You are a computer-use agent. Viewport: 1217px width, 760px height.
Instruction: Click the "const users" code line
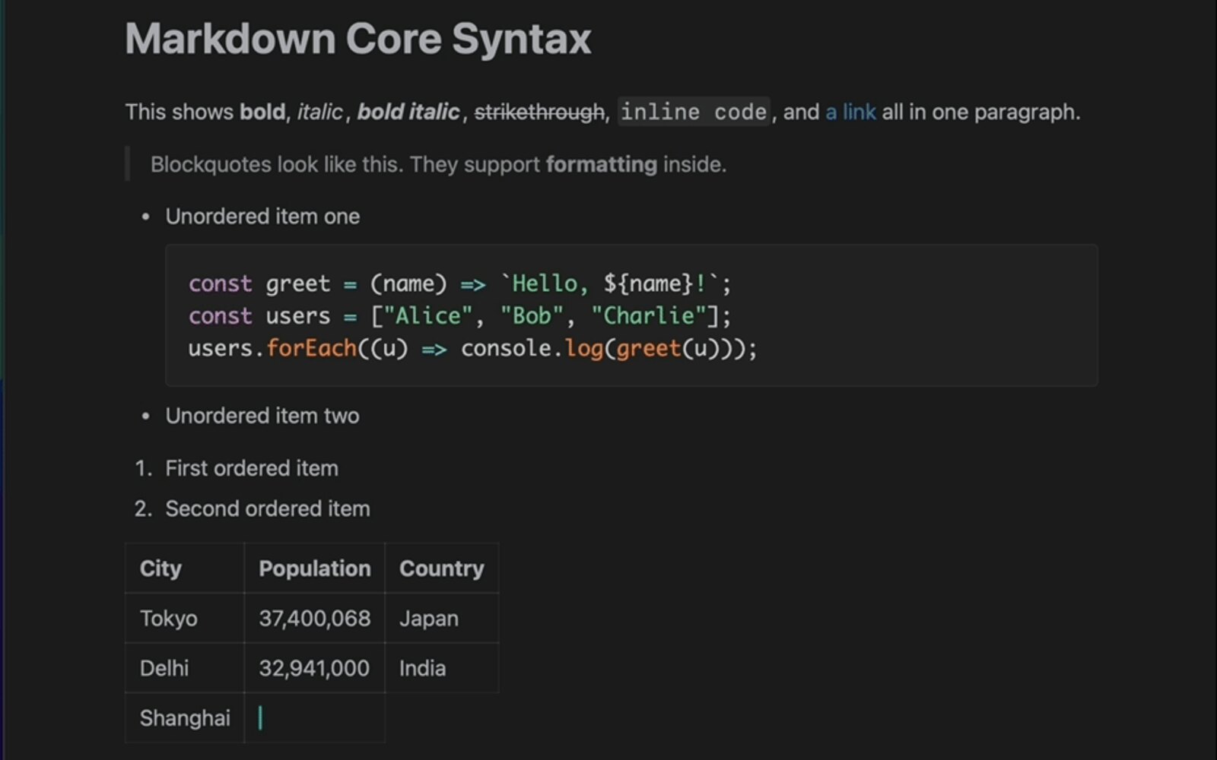click(x=459, y=315)
